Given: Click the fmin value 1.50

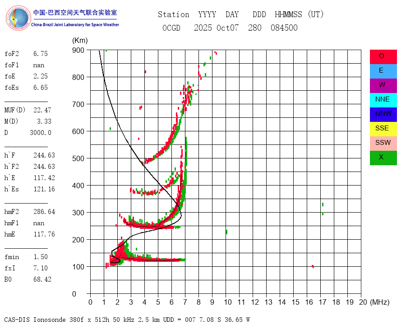Looking at the screenshot, I should [41, 257].
